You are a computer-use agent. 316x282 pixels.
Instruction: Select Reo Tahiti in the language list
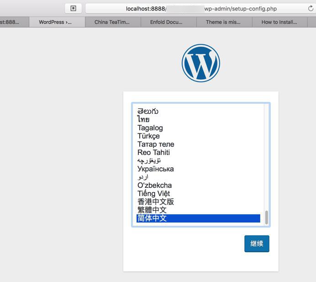click(198, 153)
